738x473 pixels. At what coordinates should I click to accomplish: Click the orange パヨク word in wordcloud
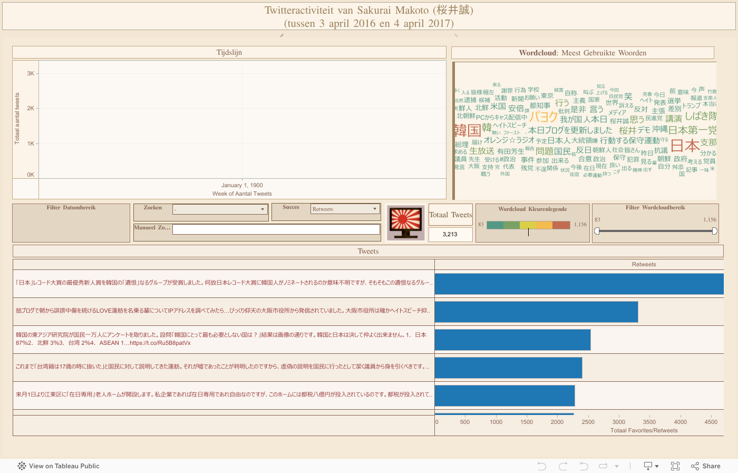pos(543,117)
